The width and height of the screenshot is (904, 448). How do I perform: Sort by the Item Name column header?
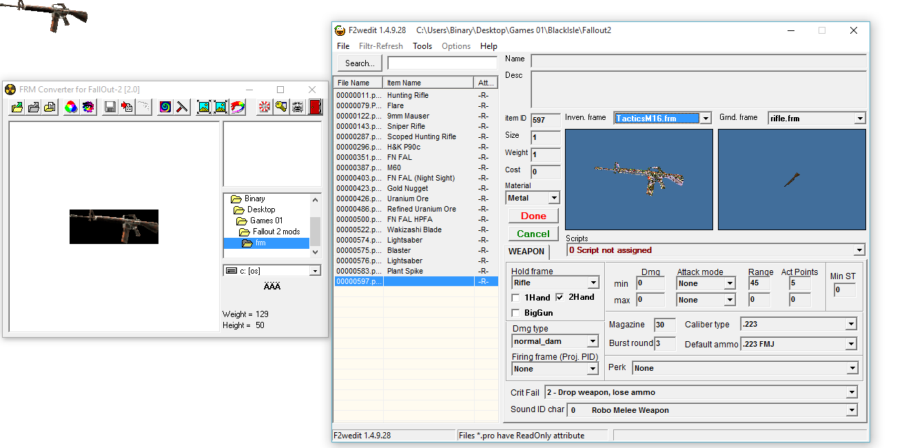[x=429, y=83]
